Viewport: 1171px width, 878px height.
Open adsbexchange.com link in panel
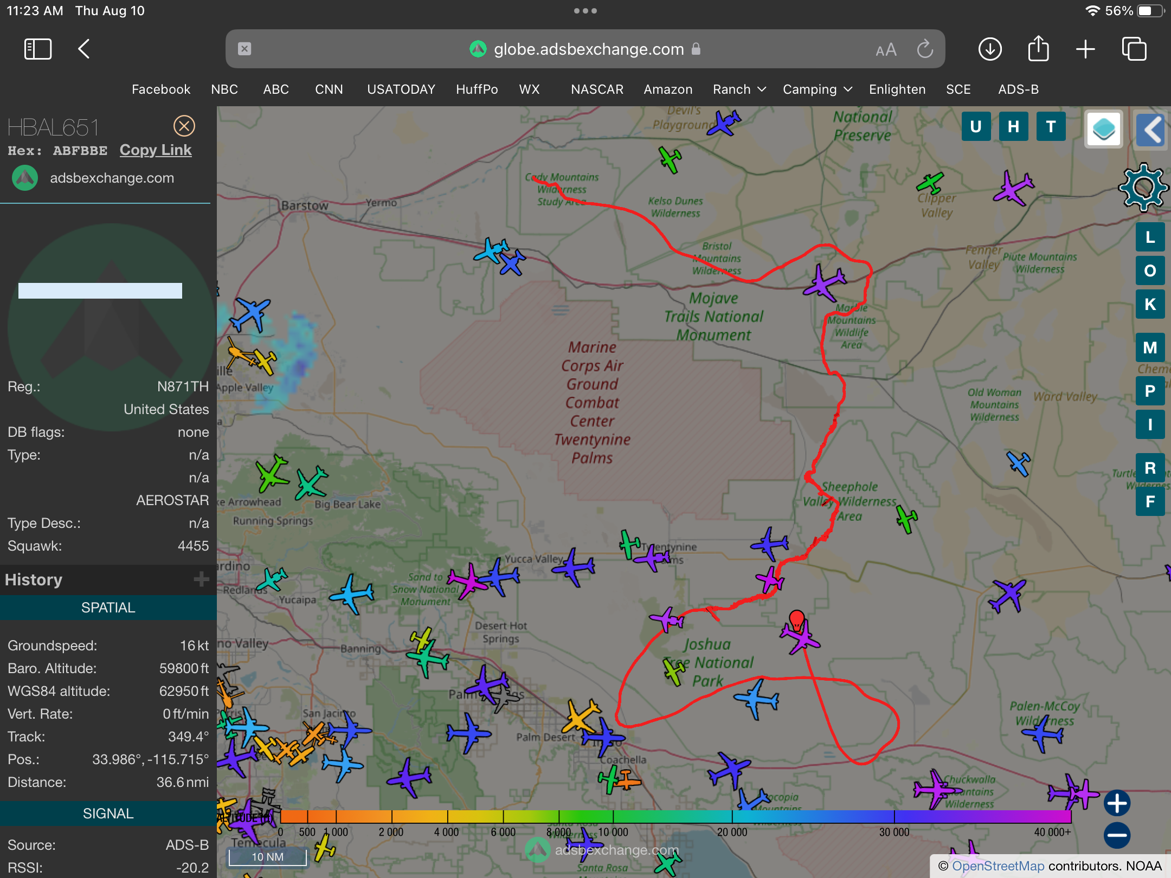pyautogui.click(x=112, y=178)
